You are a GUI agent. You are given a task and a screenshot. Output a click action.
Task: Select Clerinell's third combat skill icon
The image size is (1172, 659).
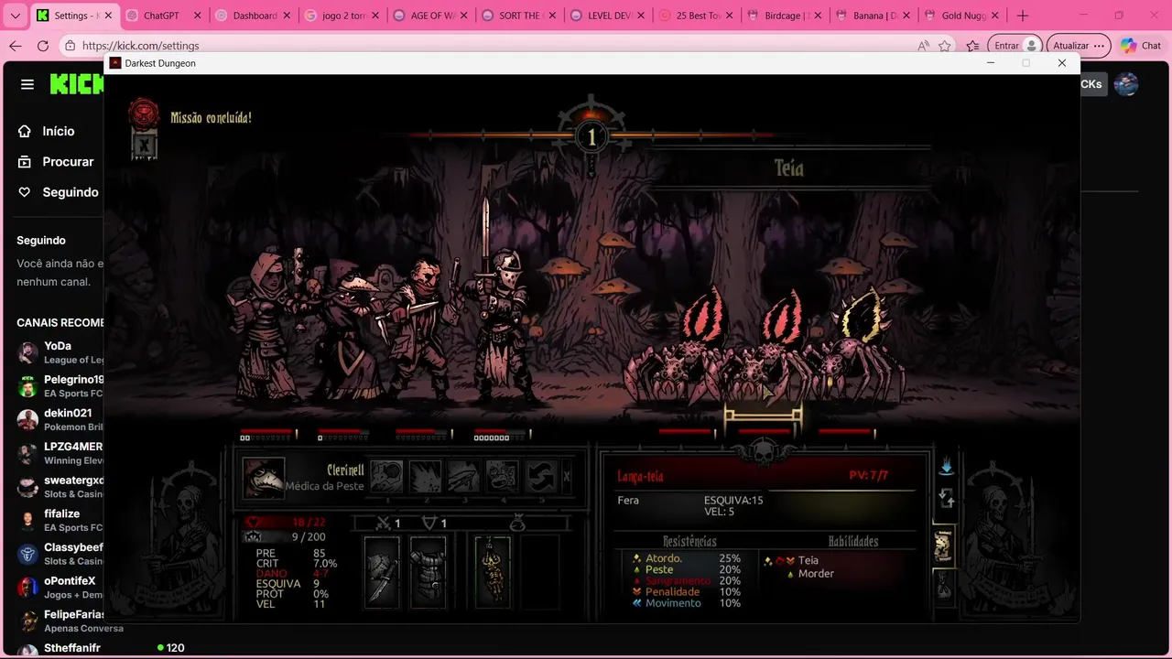point(463,477)
